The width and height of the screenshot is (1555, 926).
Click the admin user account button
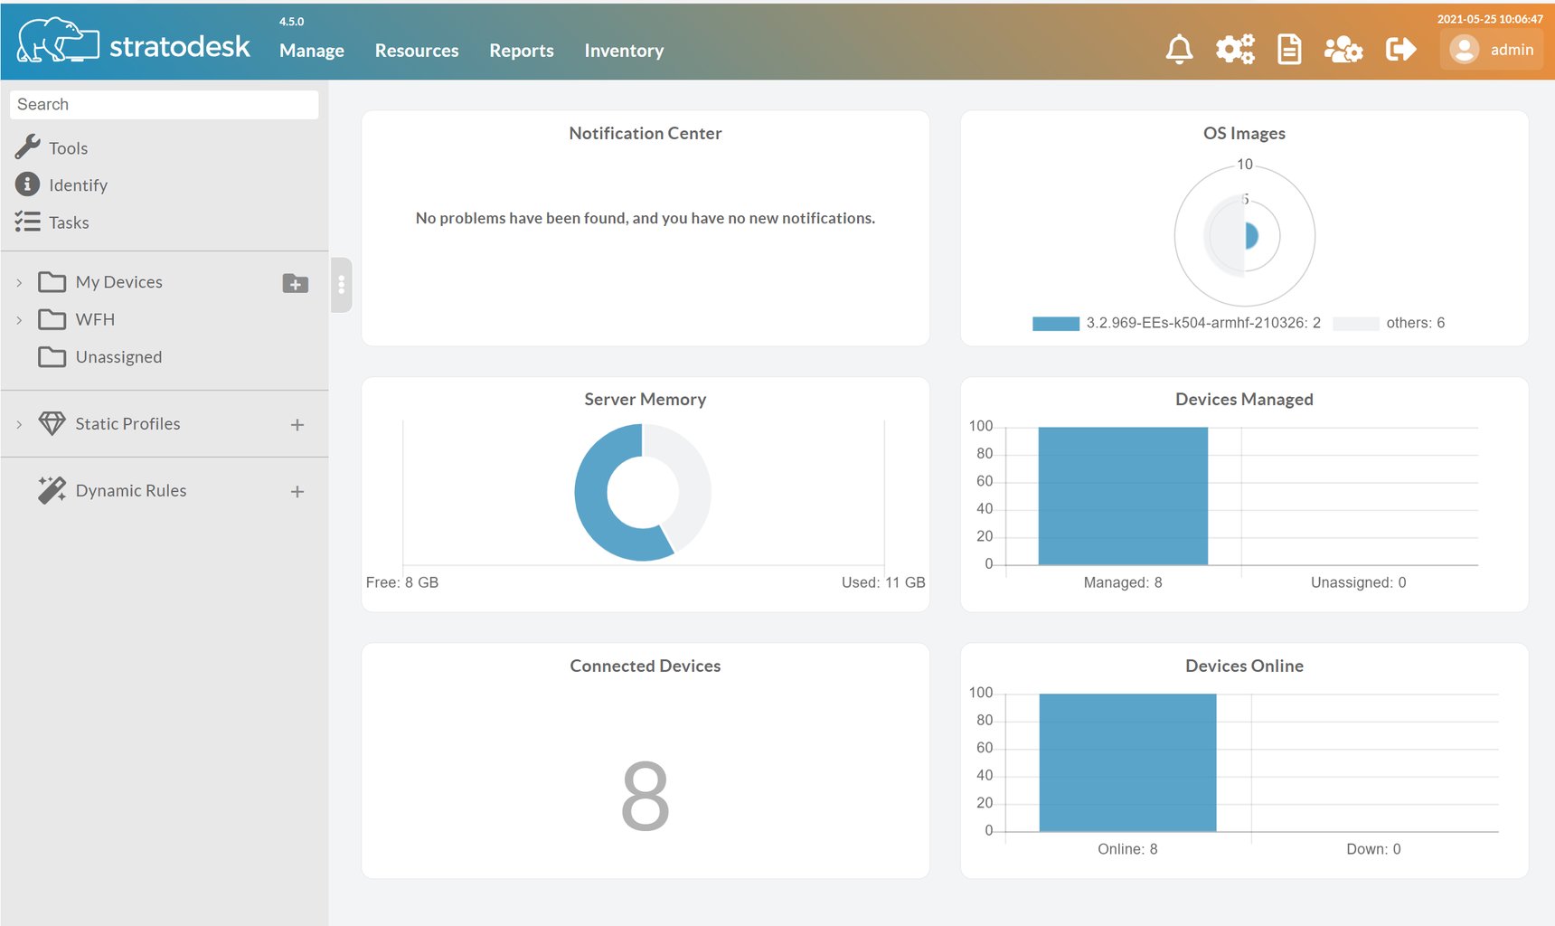pyautogui.click(x=1492, y=50)
